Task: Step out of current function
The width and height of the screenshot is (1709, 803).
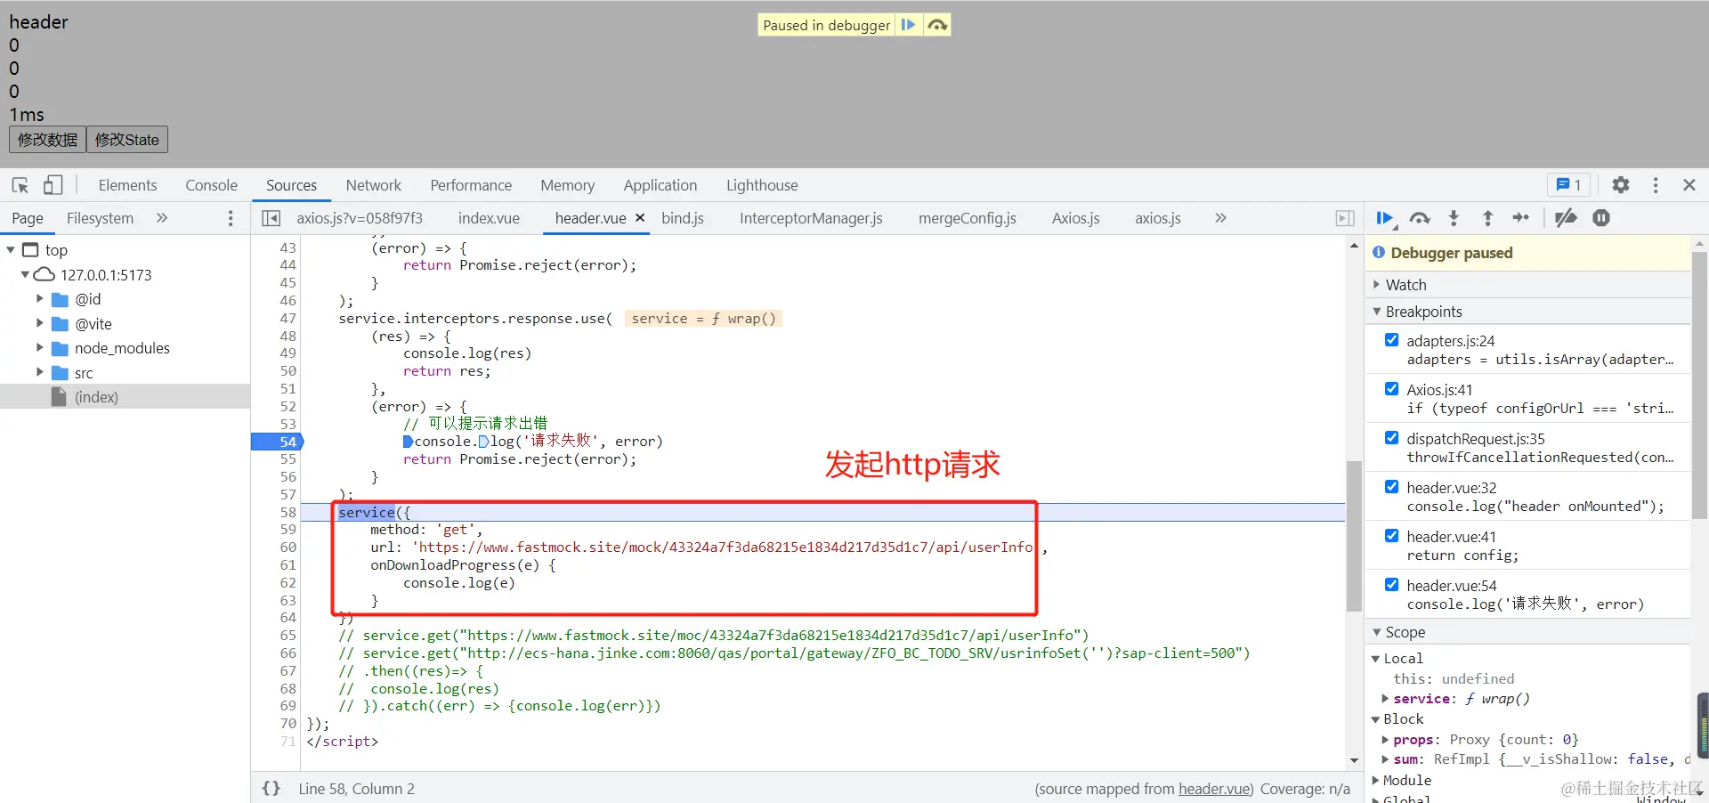Action: [1487, 218]
